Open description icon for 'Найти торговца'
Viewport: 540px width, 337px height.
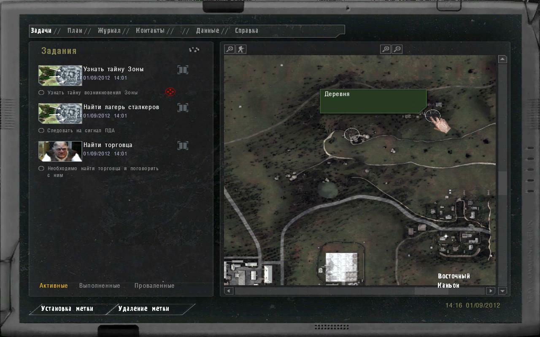click(183, 146)
